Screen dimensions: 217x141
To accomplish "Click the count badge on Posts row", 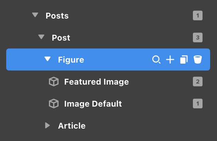I will (x=198, y=16).
